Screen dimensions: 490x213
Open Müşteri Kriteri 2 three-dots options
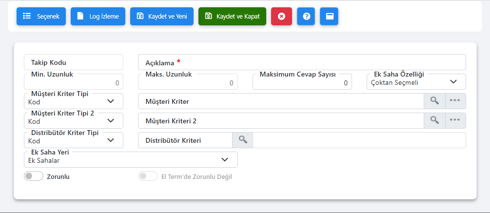[x=455, y=120]
